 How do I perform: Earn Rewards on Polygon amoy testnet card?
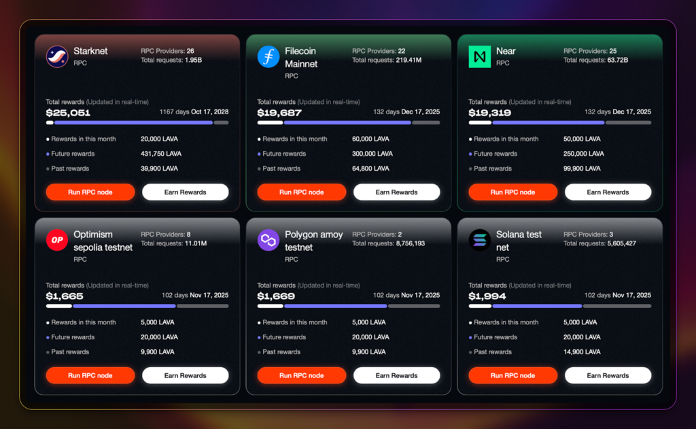396,375
